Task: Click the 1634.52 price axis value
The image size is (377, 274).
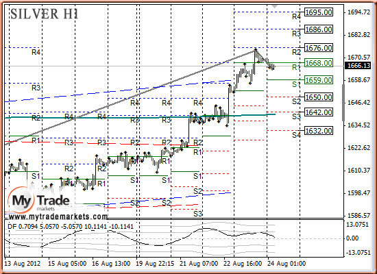Action: 359,125
